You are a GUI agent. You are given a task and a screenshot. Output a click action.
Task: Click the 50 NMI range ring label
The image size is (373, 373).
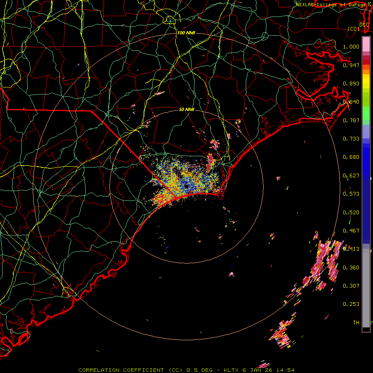click(186, 109)
